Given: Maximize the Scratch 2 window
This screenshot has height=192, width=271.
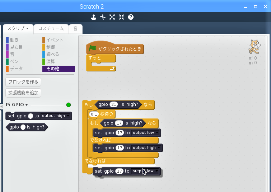Looking at the screenshot, I should 256,6.
